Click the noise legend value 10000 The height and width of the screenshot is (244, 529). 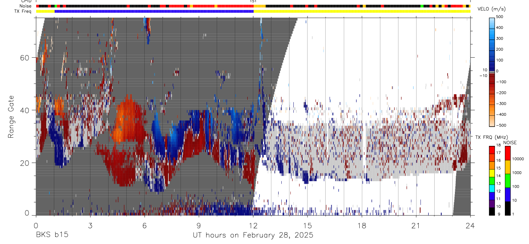coord(517,159)
